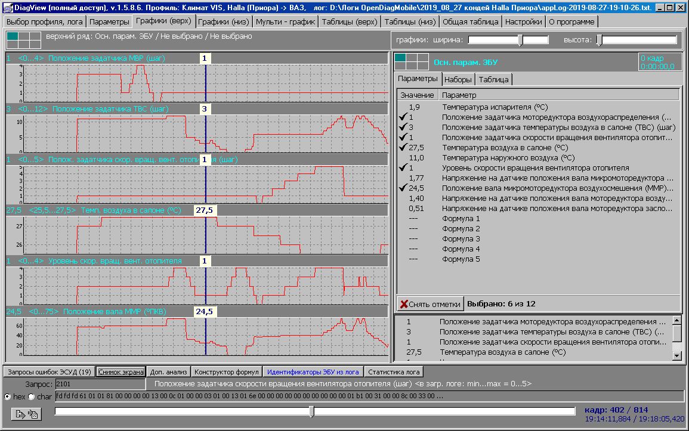Click the 'Запрос' field containing 2101
689x431 pixels.
pos(100,384)
